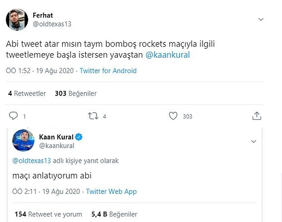
Task: Expand the chevron menu on Kaan Kural's reply
Action: tap(254, 141)
